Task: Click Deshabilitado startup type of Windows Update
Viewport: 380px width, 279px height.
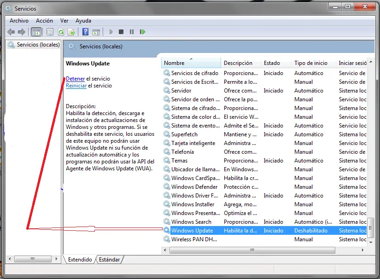Action: tap(311, 231)
